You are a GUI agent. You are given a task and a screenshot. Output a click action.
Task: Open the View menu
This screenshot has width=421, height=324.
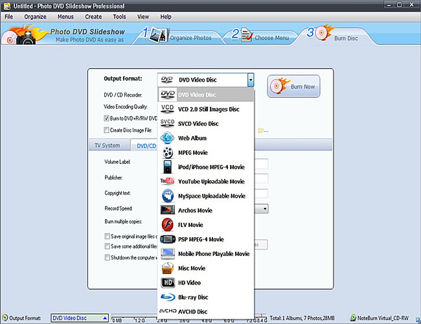(143, 17)
